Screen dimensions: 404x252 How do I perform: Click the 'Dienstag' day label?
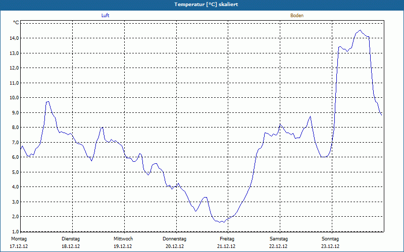tap(71, 239)
